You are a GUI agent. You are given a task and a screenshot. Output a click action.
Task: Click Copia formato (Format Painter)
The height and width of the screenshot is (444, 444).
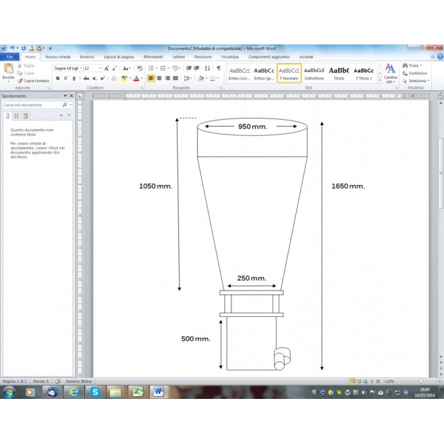(x=33, y=81)
